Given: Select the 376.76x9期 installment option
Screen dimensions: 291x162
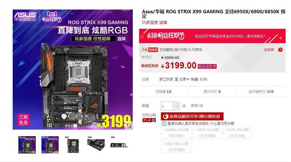Looking at the screenshot, I should 237,132.
